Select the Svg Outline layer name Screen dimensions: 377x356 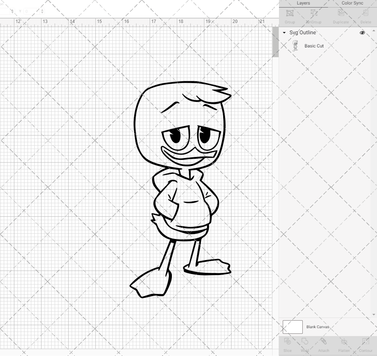[302, 33]
